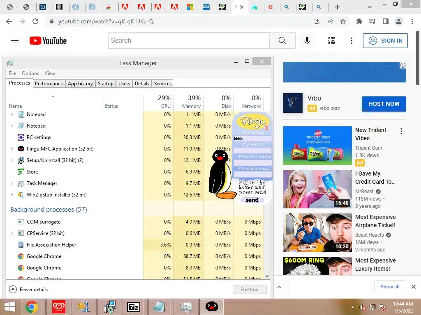Viewport: 421px width, 315px height.
Task: Click the SIGN IN button
Action: [385, 41]
